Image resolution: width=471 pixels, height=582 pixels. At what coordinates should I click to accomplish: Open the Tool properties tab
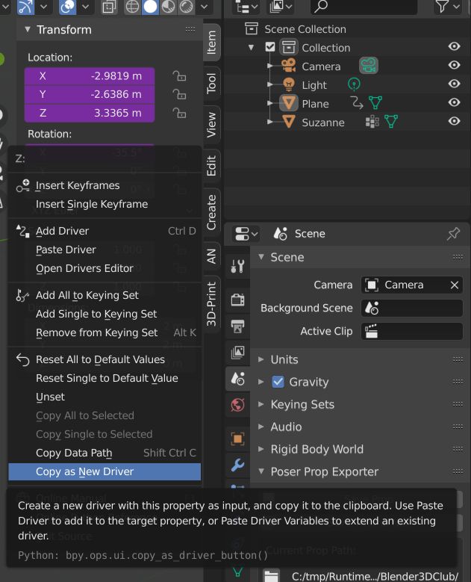coord(237,266)
